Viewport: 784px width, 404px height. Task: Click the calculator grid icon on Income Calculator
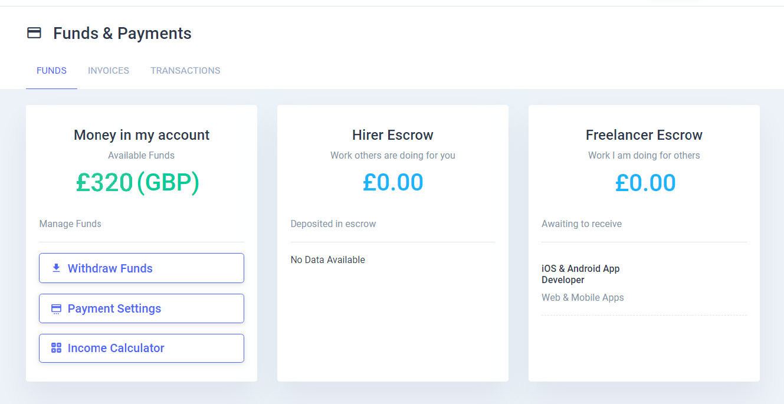point(56,348)
